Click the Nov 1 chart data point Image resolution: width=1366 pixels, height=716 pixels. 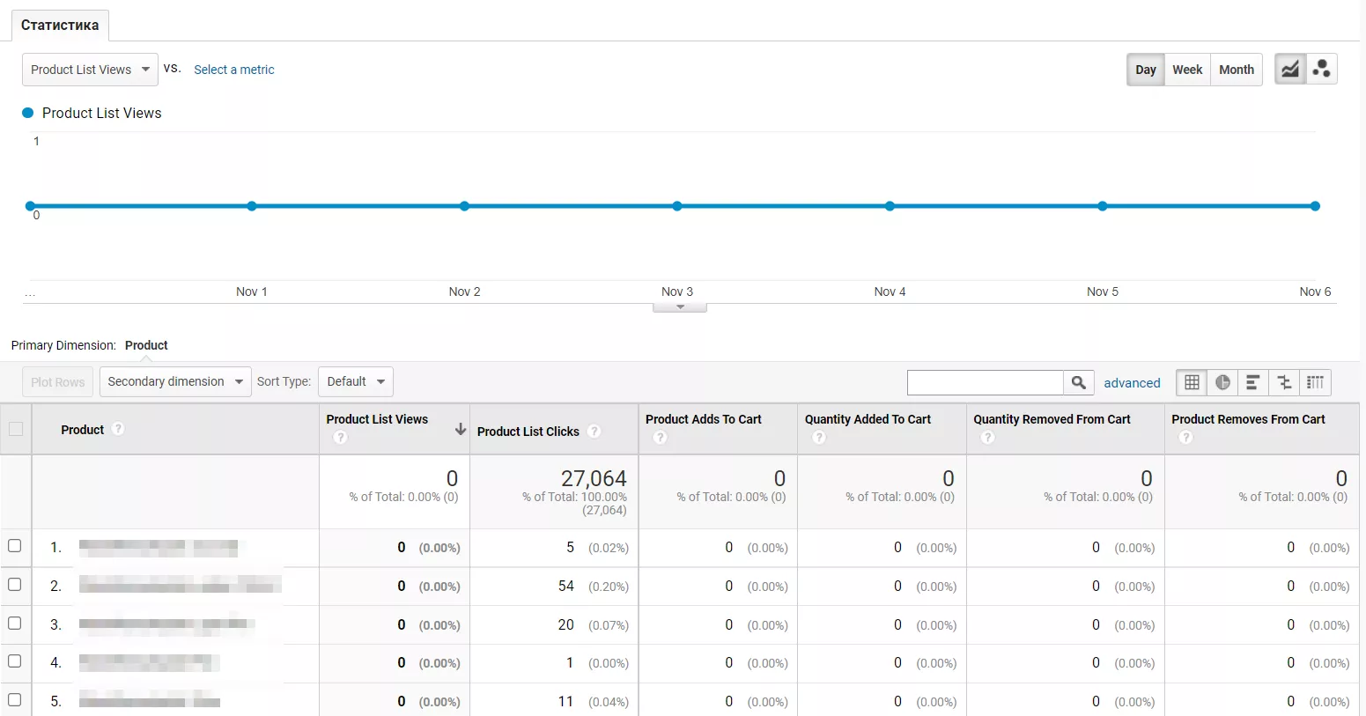click(252, 206)
